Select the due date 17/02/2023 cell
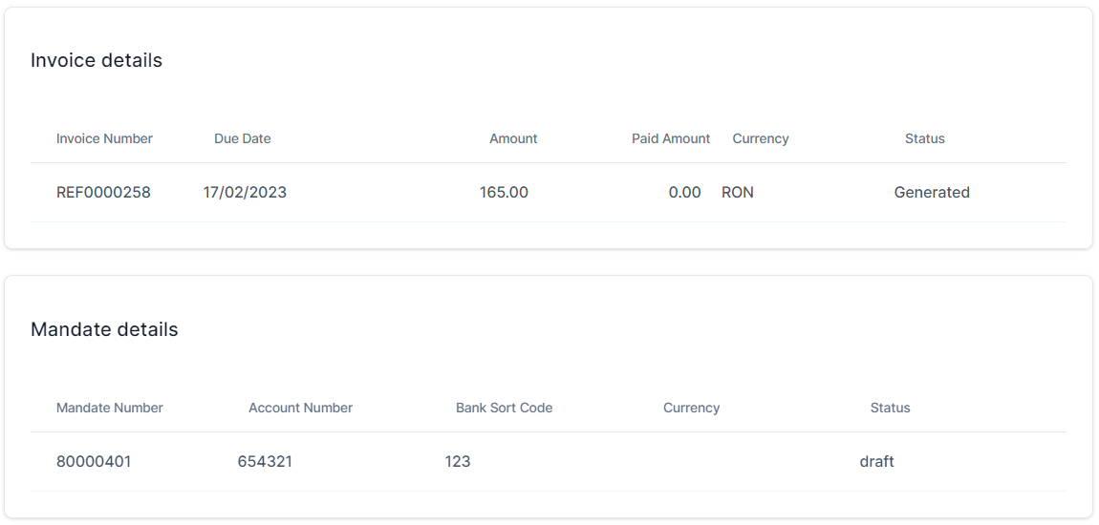 point(245,192)
